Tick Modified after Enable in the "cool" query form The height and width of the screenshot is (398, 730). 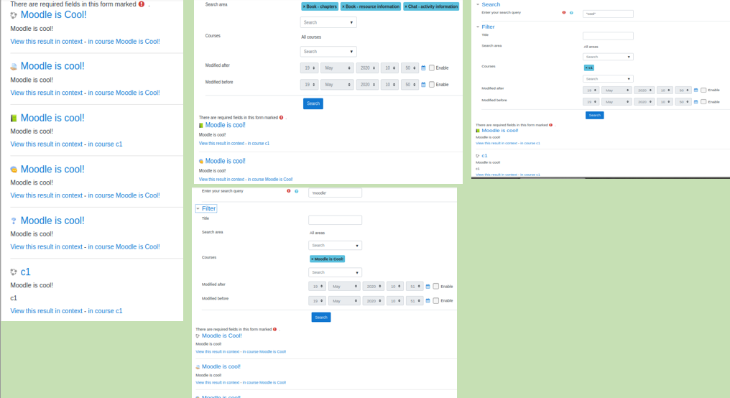703,91
